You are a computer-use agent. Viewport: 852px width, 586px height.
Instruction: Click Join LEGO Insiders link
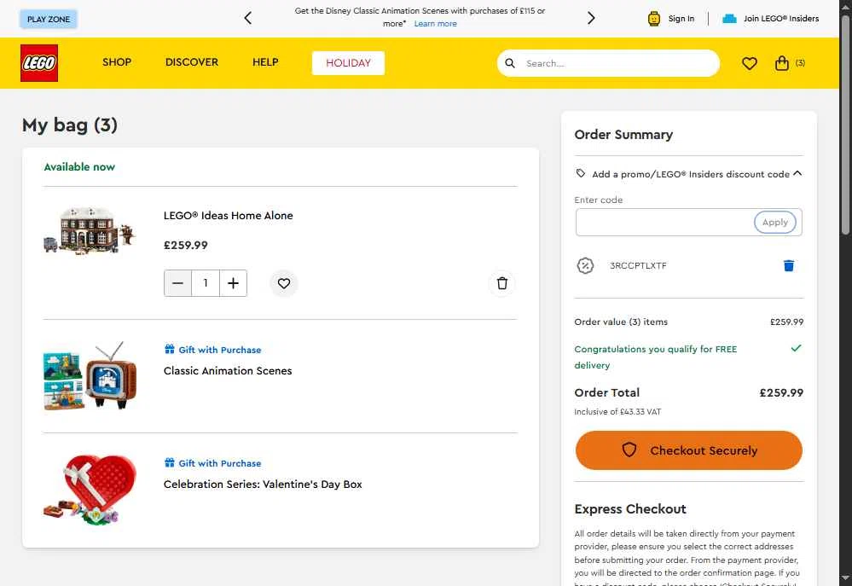[781, 19]
